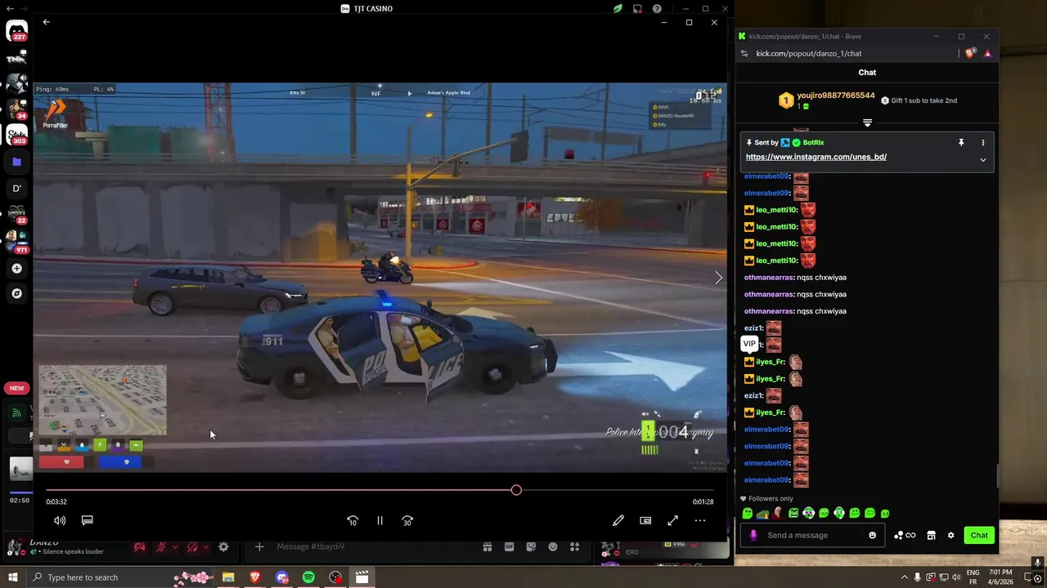Expand the pinned BotRix message chevron
1047x588 pixels.
[x=983, y=160]
